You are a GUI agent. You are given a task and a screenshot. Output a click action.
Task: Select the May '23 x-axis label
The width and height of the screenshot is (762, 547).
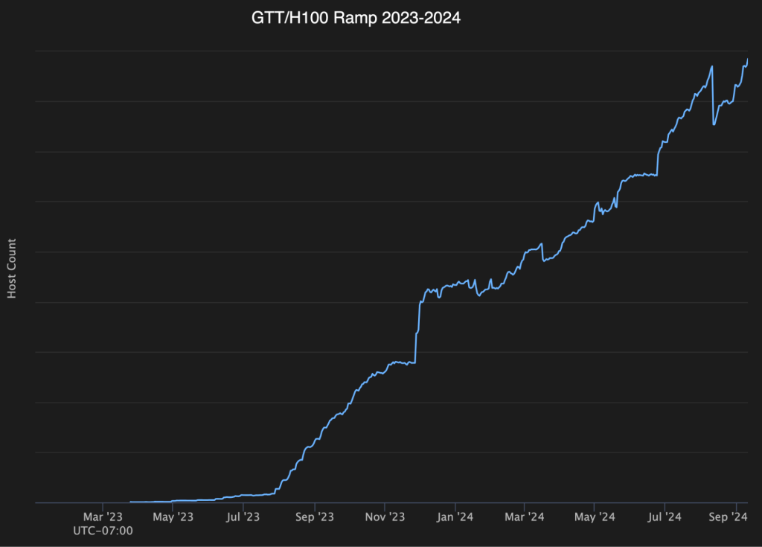pyautogui.click(x=173, y=516)
